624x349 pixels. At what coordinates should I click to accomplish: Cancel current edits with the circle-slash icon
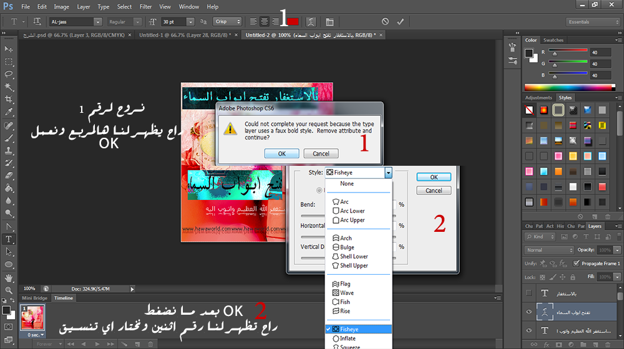tap(385, 21)
